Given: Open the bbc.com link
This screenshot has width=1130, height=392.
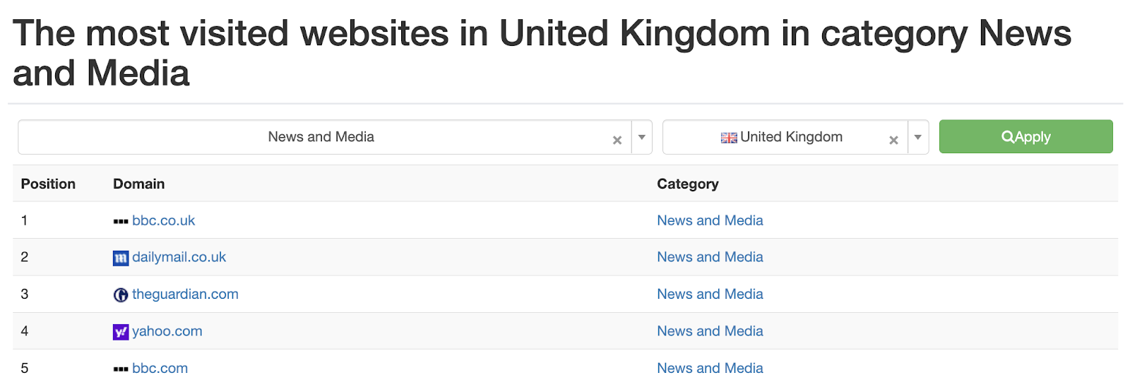Looking at the screenshot, I should pos(160,368).
